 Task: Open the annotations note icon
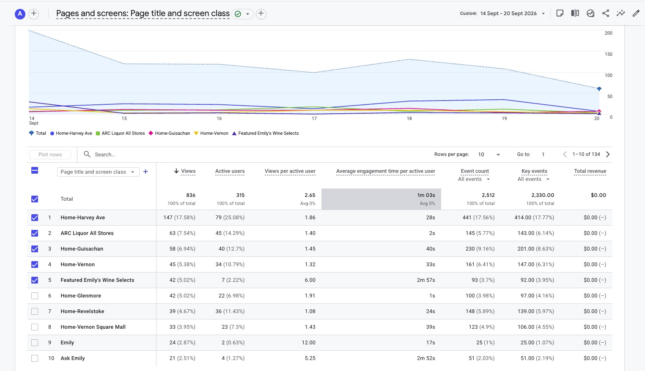click(560, 14)
